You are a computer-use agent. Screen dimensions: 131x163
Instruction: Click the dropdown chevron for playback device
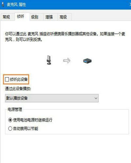tap(96, 98)
